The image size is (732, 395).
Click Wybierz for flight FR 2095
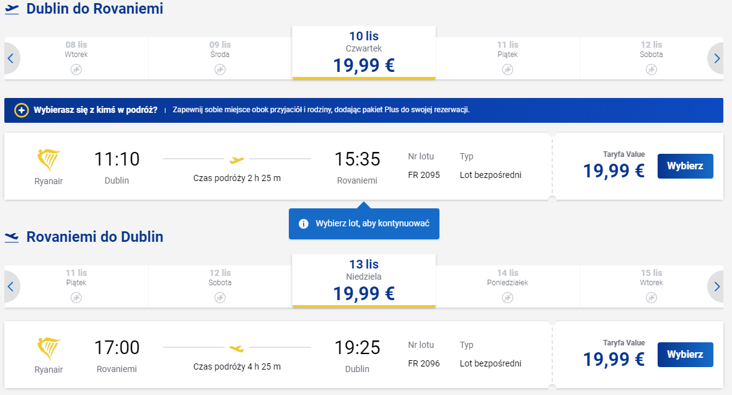click(686, 166)
